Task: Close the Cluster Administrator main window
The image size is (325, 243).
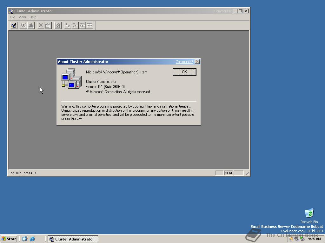Action: pos(246,11)
